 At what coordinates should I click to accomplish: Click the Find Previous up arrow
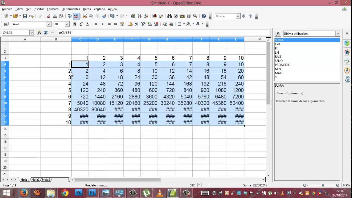pos(250,16)
